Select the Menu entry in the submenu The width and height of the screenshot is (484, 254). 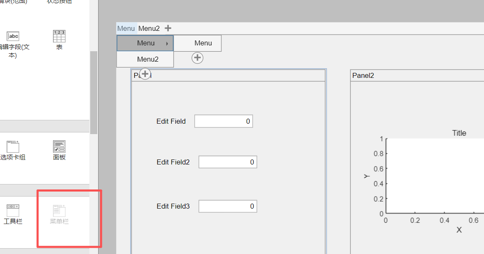(203, 43)
